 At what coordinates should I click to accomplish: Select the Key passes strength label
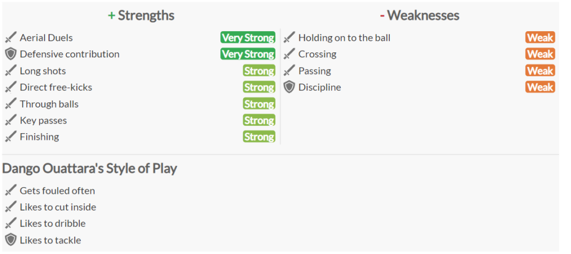tap(43, 120)
